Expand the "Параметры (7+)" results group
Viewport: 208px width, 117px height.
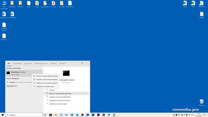[x=12, y=86]
